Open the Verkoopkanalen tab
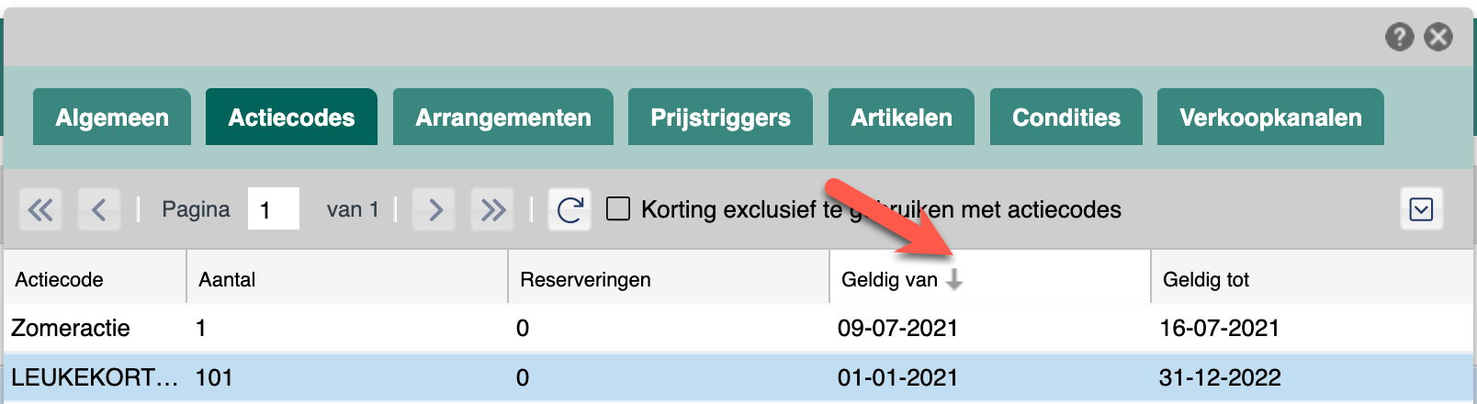This screenshot has height=404, width=1477. [1270, 117]
